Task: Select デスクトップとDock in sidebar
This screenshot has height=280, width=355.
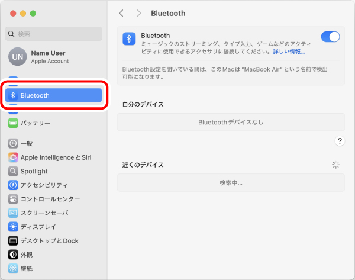Action: tap(53, 240)
